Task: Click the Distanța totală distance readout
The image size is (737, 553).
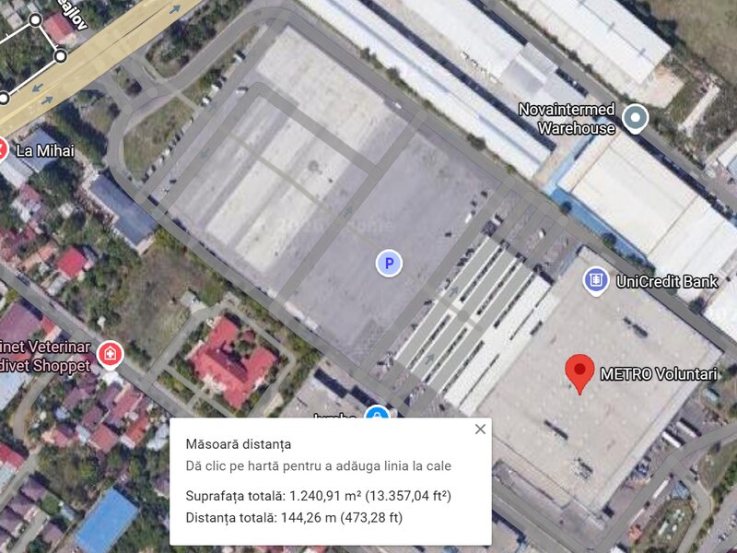Action: click(x=294, y=518)
